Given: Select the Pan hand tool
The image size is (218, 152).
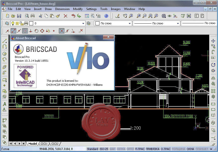Looking at the screenshot, I should point(125,16).
